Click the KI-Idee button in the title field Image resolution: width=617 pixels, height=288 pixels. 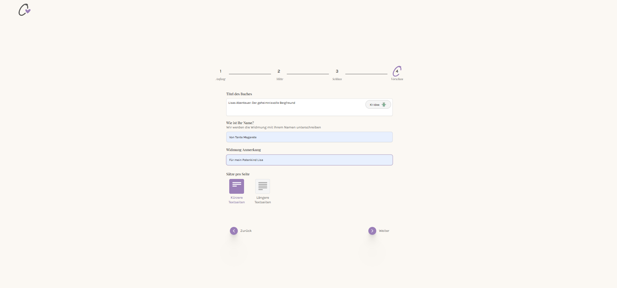(x=378, y=105)
